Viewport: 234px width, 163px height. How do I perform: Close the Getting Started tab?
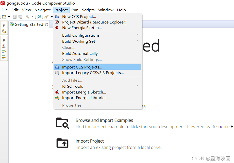pyautogui.click(x=46, y=24)
